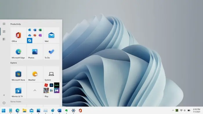Click the Name folder field
The width and height of the screenshot is (203, 114).
coord(16,102)
